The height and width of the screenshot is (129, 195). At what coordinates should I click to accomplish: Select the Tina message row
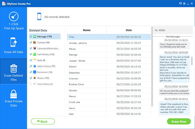point(109,37)
